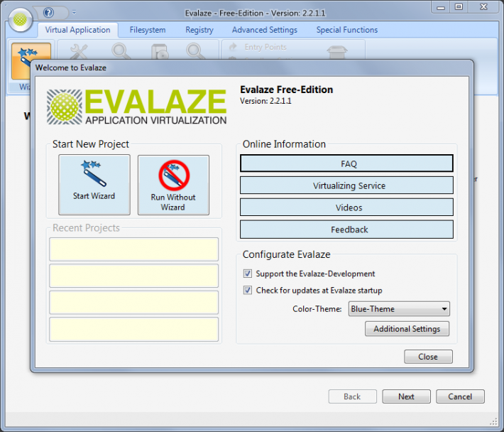Open the Virtualizing Service button
Viewport: 504px width, 432px height.
346,185
